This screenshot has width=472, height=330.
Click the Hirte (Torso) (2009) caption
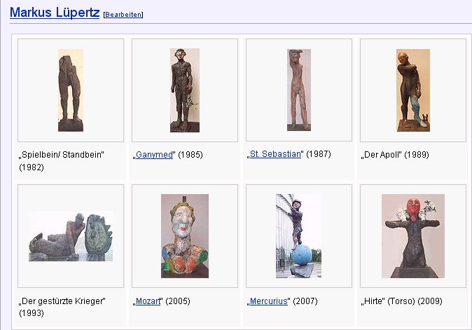coord(401,301)
